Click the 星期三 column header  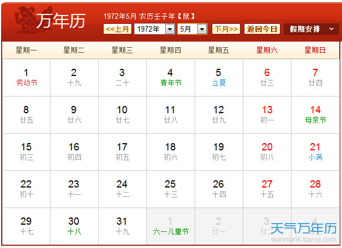[122, 50]
